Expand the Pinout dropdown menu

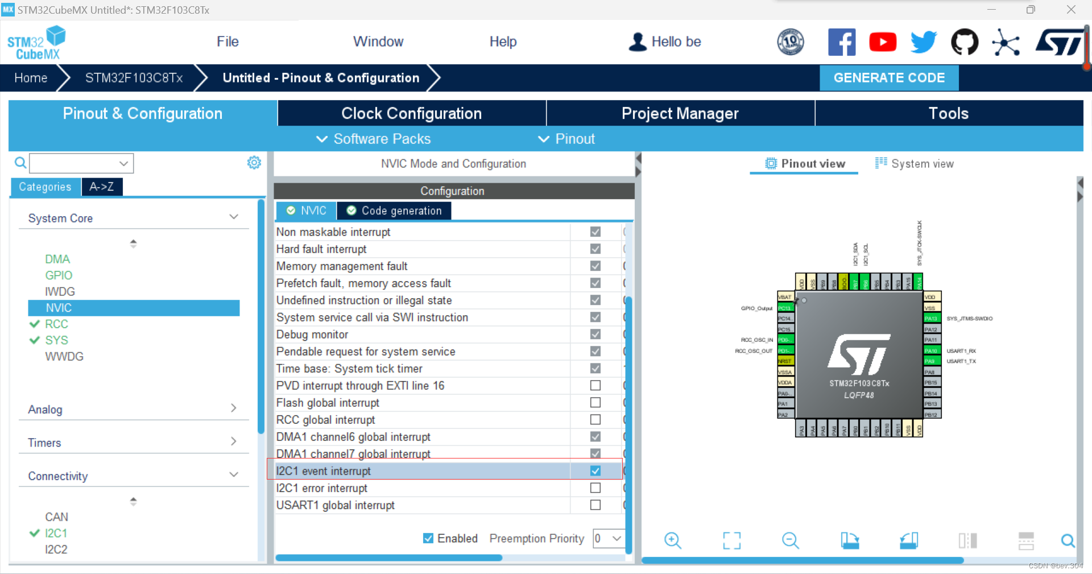click(566, 139)
